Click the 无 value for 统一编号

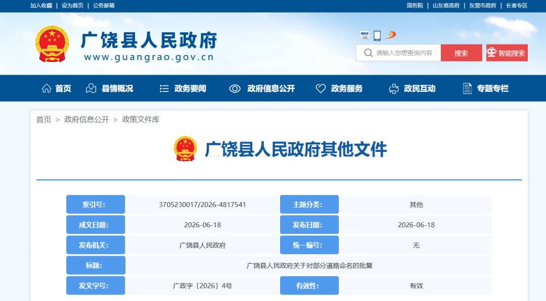(x=416, y=245)
